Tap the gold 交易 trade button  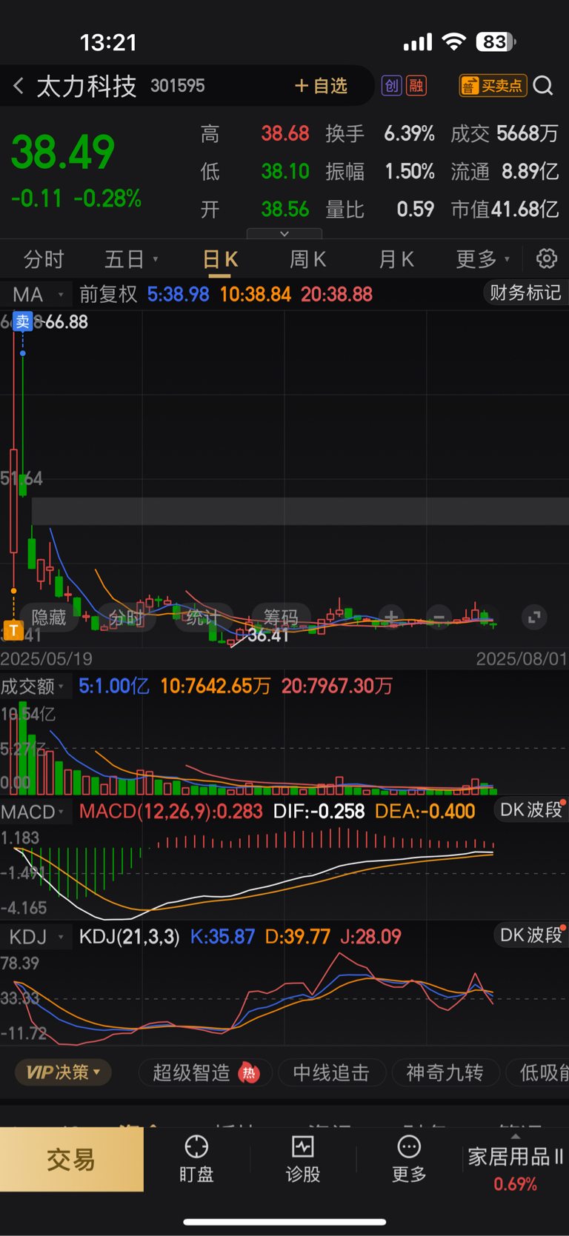coord(72,1159)
